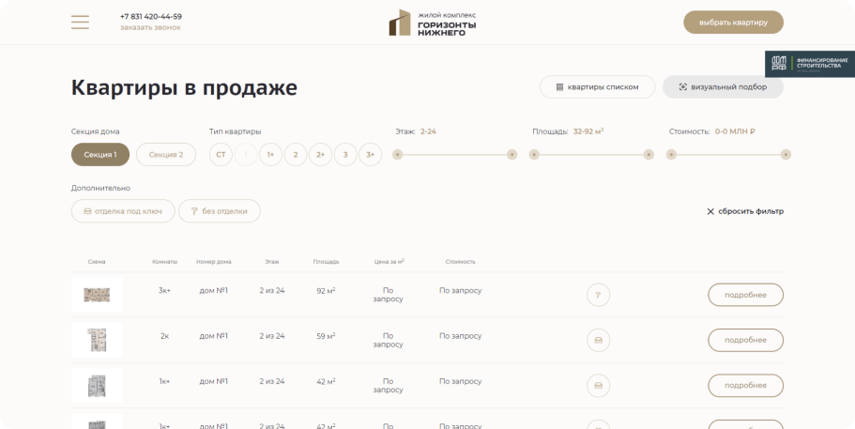Switch to квартиры списком view
Viewport: 855px width, 429px height.
click(597, 86)
